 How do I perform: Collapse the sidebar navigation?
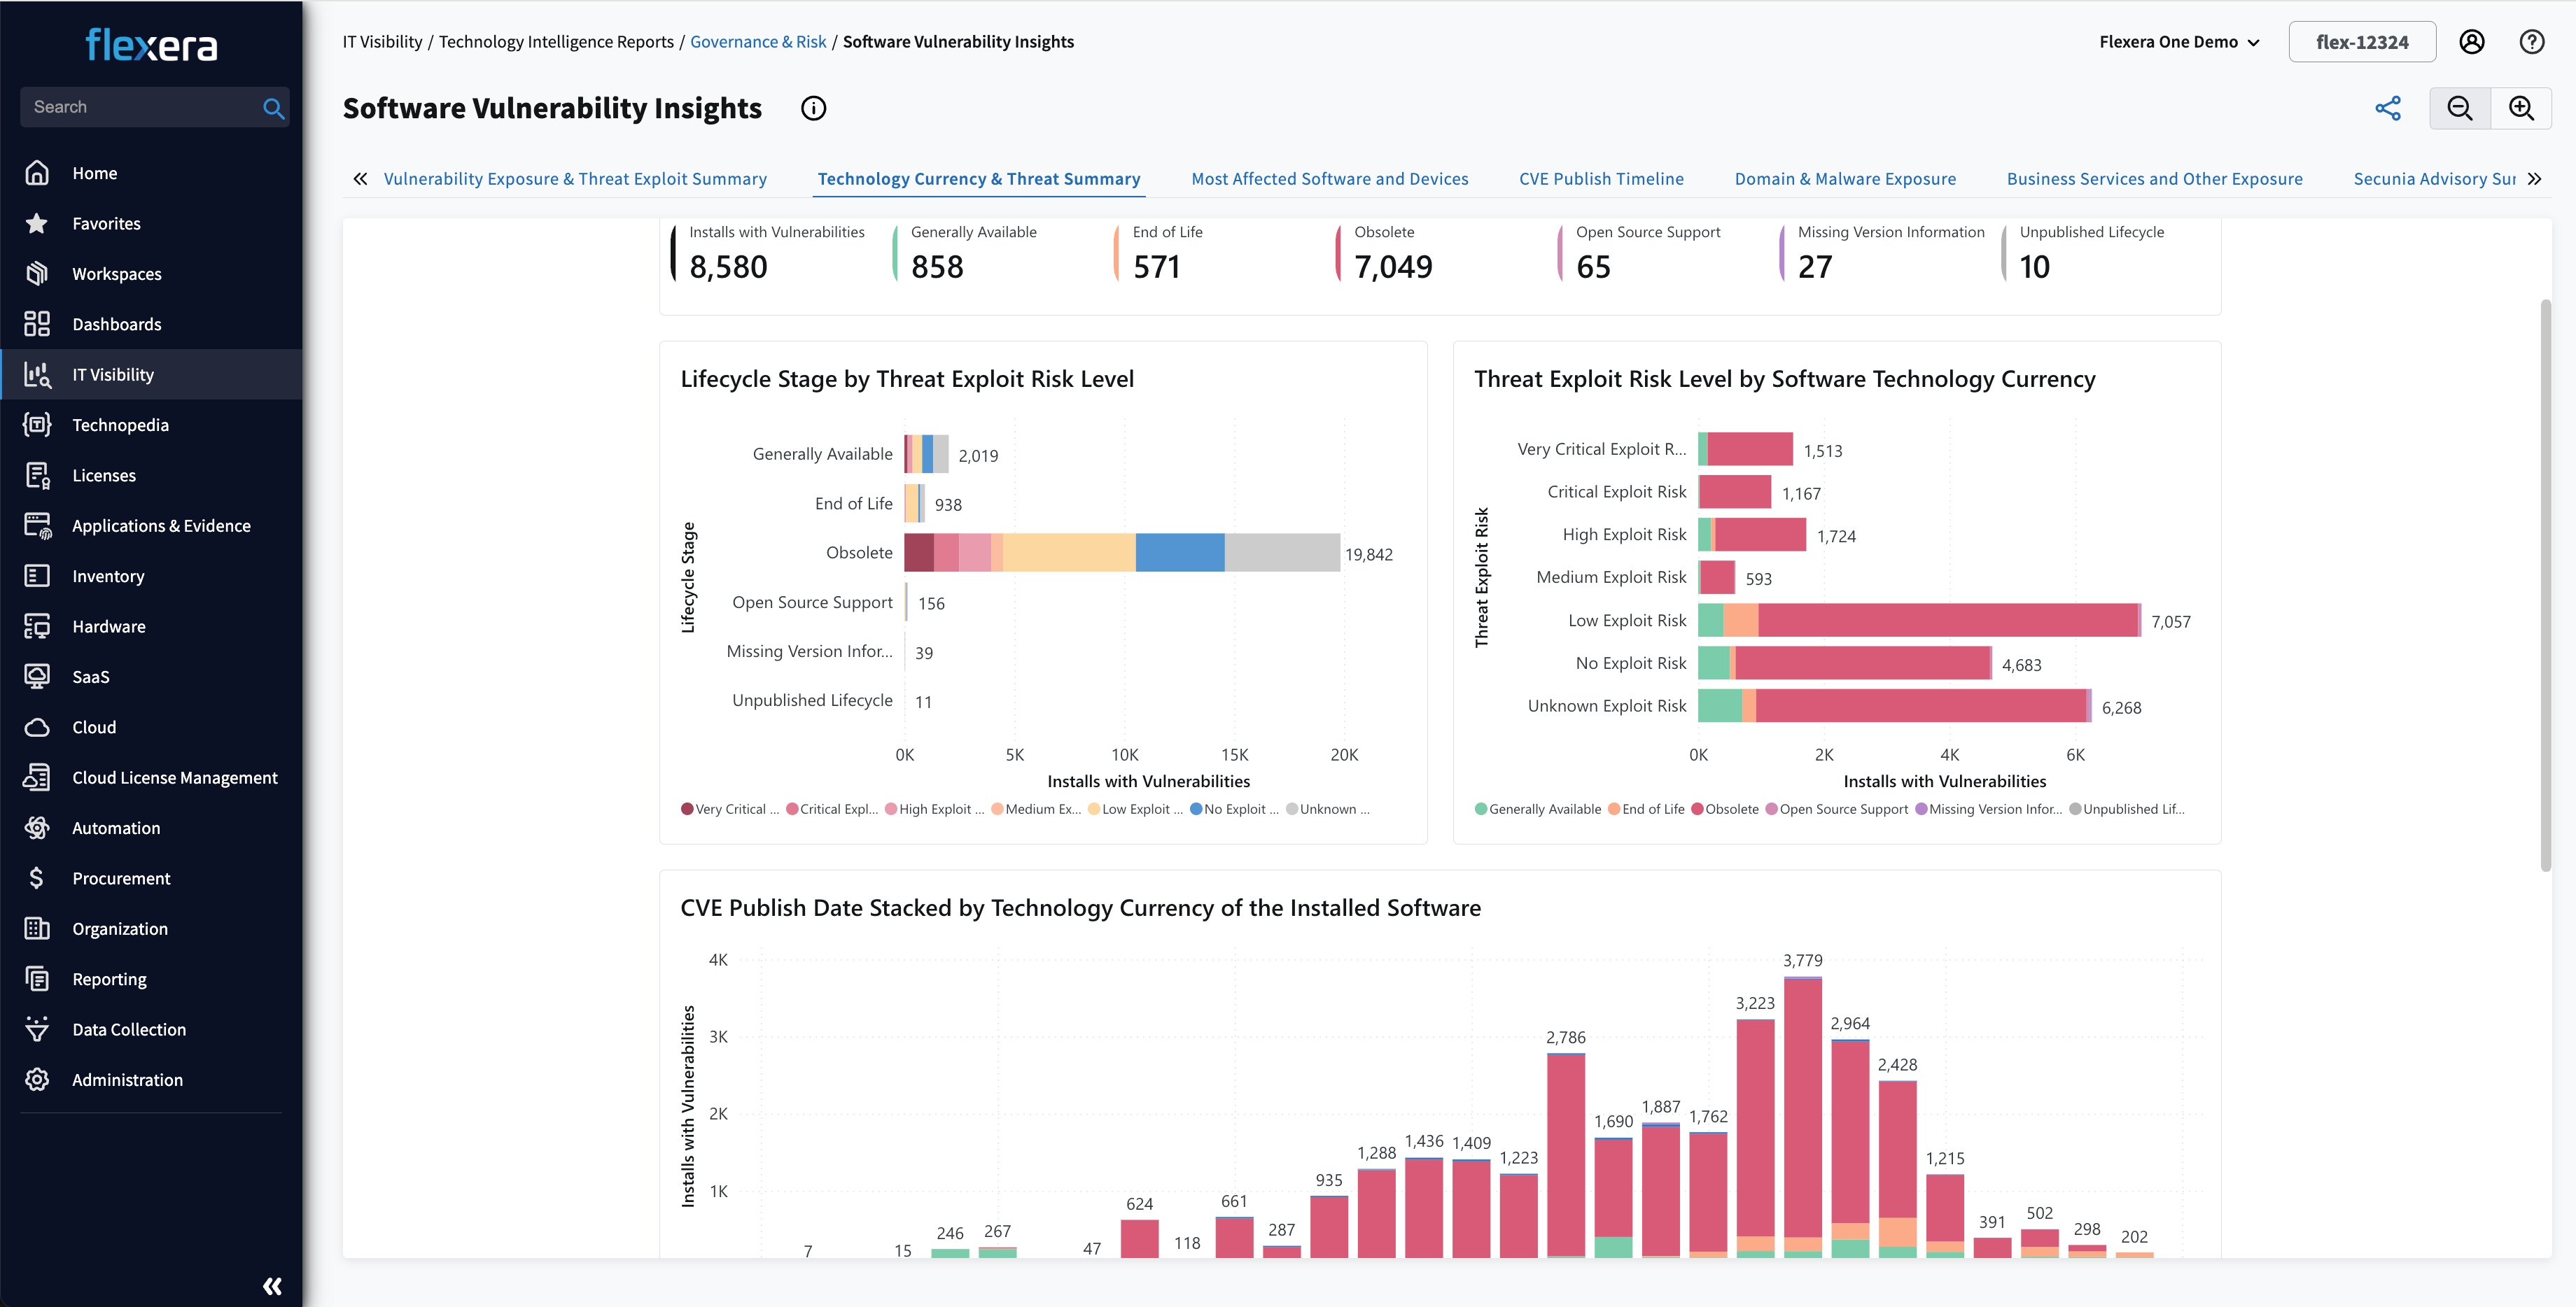click(x=272, y=1286)
